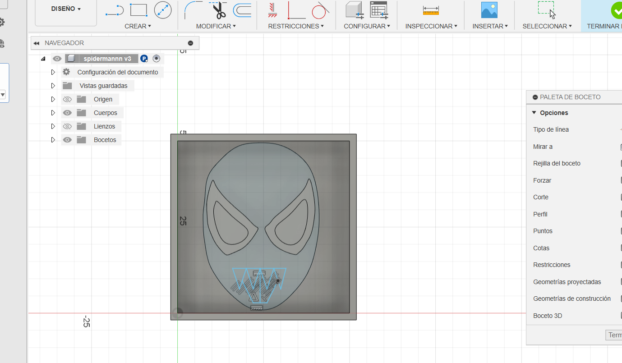Open the DISEÑO workspace dropdown

pyautogui.click(x=66, y=9)
